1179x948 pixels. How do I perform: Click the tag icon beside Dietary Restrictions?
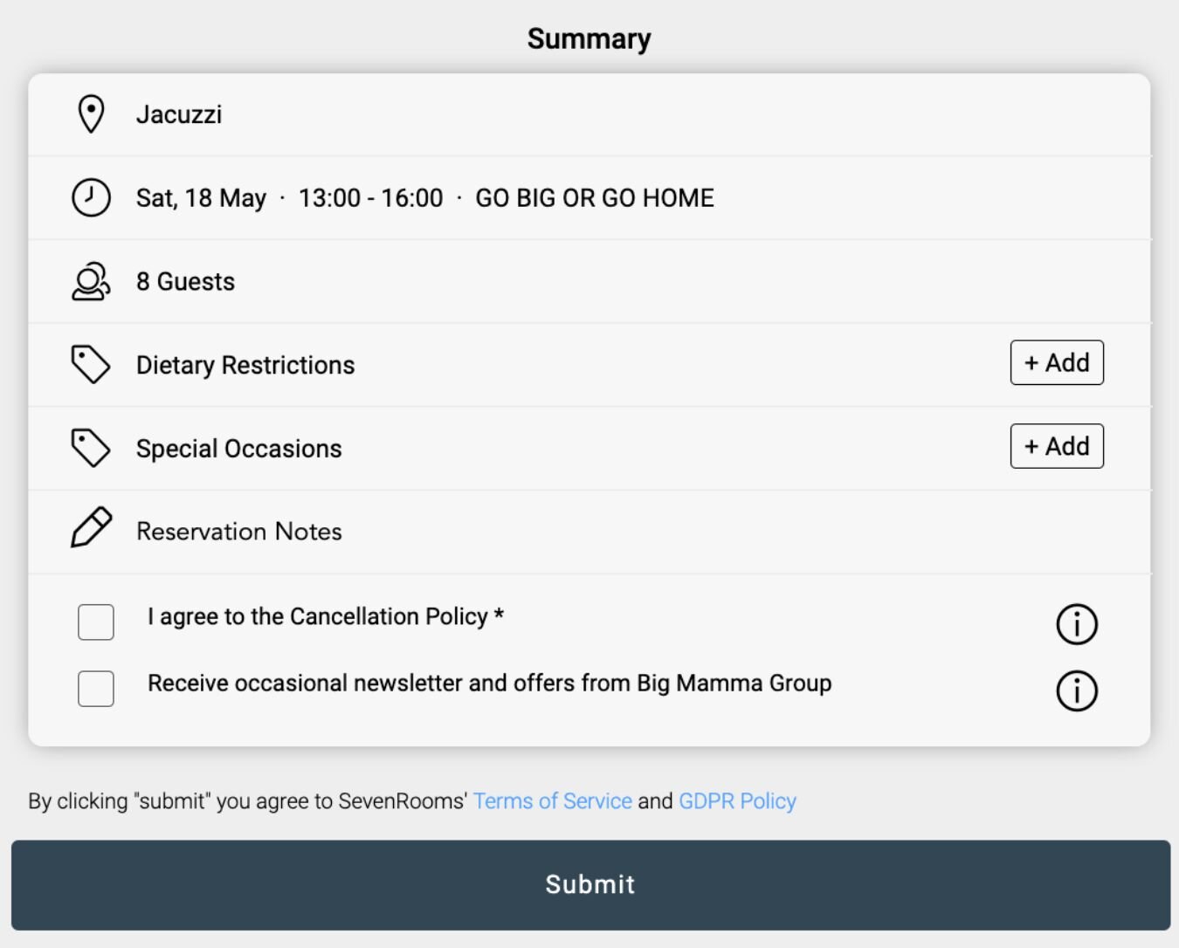pos(91,365)
